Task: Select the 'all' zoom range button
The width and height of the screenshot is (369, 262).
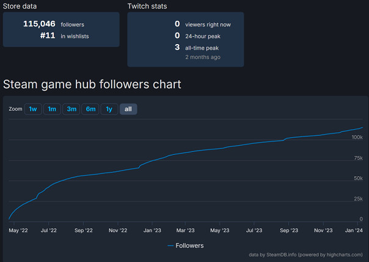Action: [128, 109]
